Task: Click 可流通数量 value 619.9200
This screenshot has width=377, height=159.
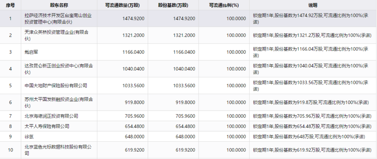Action: (135, 150)
